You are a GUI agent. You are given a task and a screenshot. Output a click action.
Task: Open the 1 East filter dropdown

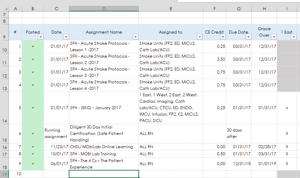(x=294, y=37)
